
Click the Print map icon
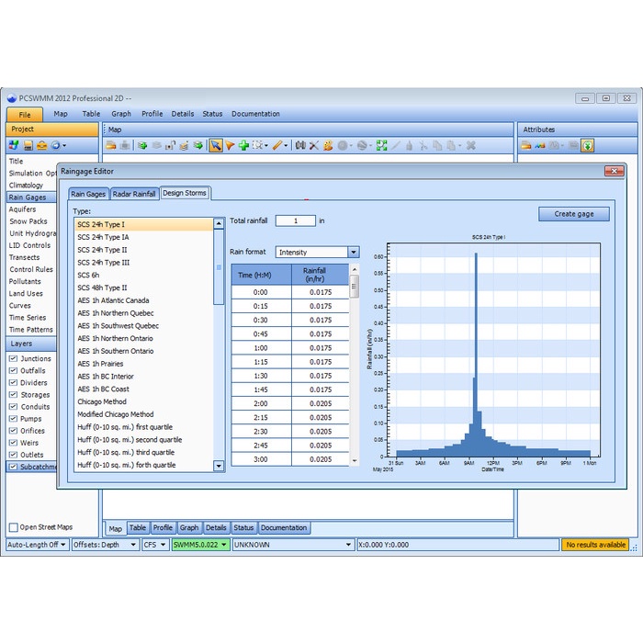[126, 145]
